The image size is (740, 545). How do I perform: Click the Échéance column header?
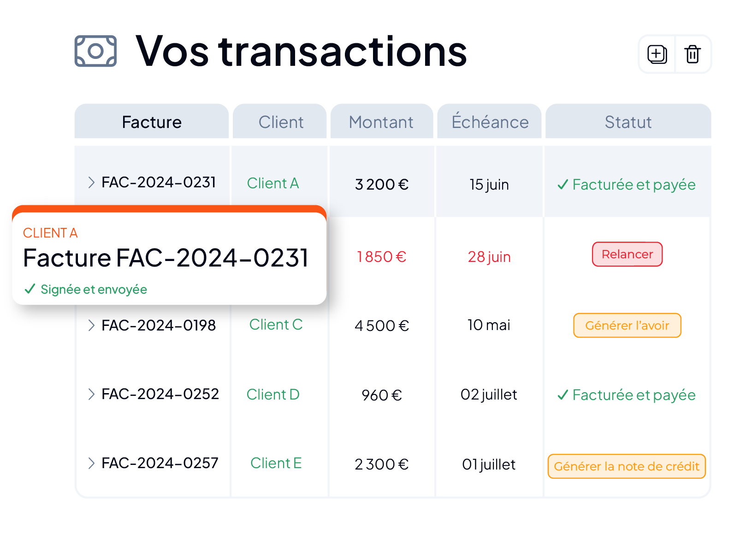click(489, 122)
